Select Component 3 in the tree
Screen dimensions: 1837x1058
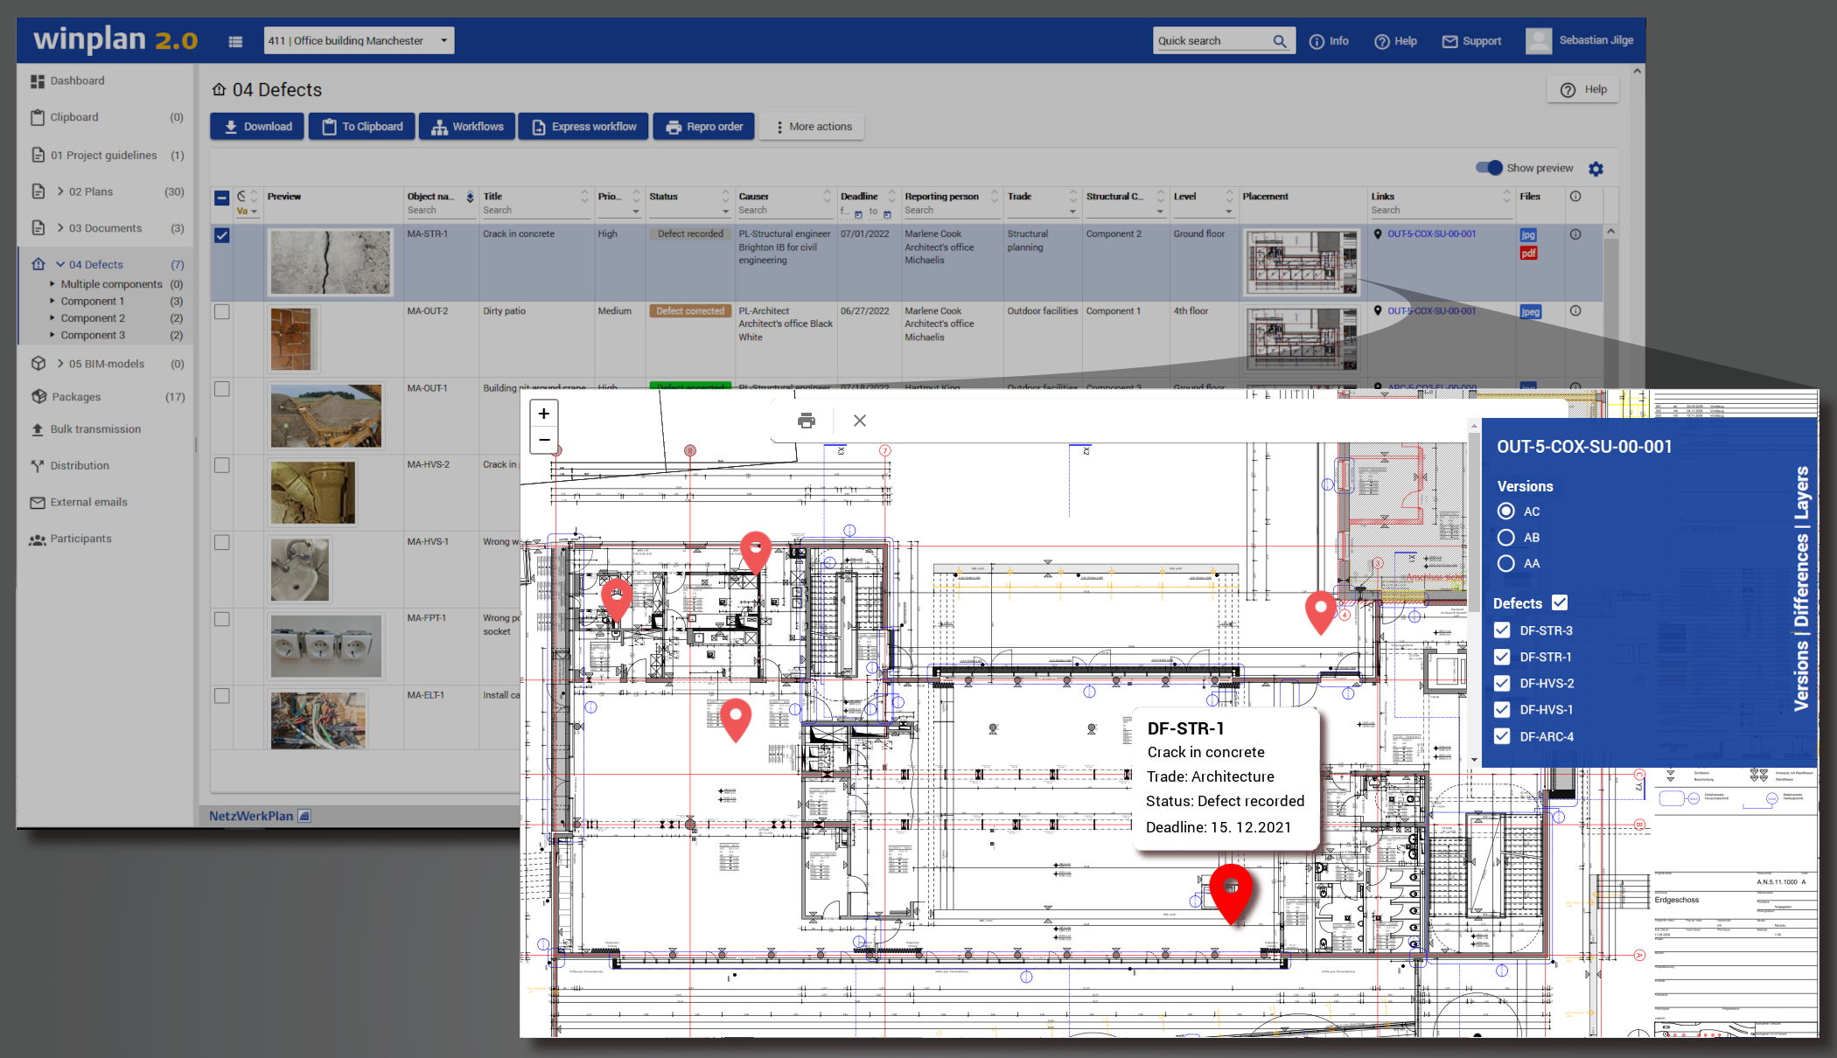(93, 335)
